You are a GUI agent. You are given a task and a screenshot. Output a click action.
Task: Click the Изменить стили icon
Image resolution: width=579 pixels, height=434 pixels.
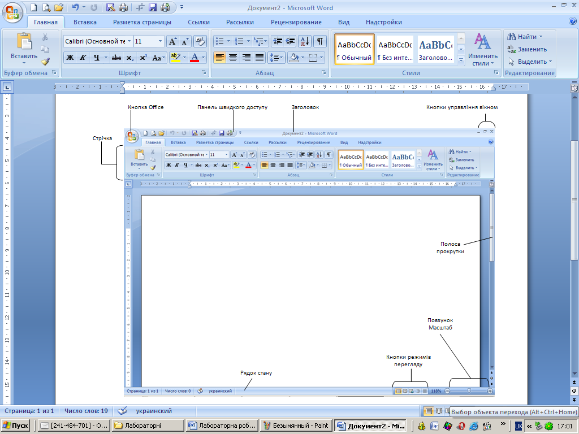point(482,41)
